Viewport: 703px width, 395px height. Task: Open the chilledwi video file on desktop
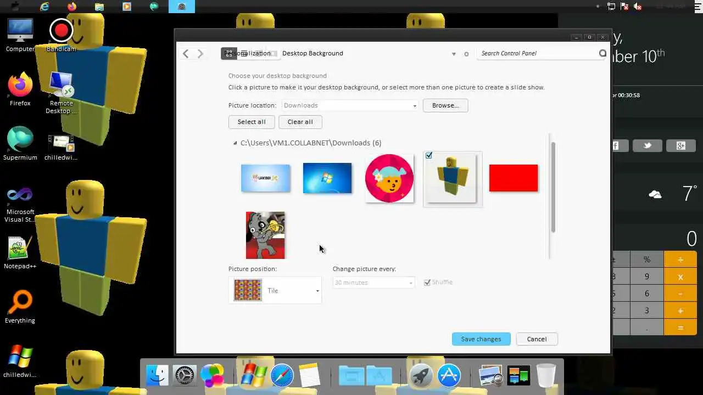click(61, 148)
